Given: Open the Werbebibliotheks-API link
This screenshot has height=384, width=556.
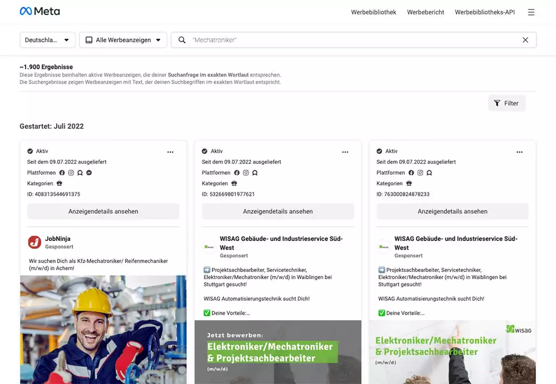Looking at the screenshot, I should pyautogui.click(x=485, y=12).
